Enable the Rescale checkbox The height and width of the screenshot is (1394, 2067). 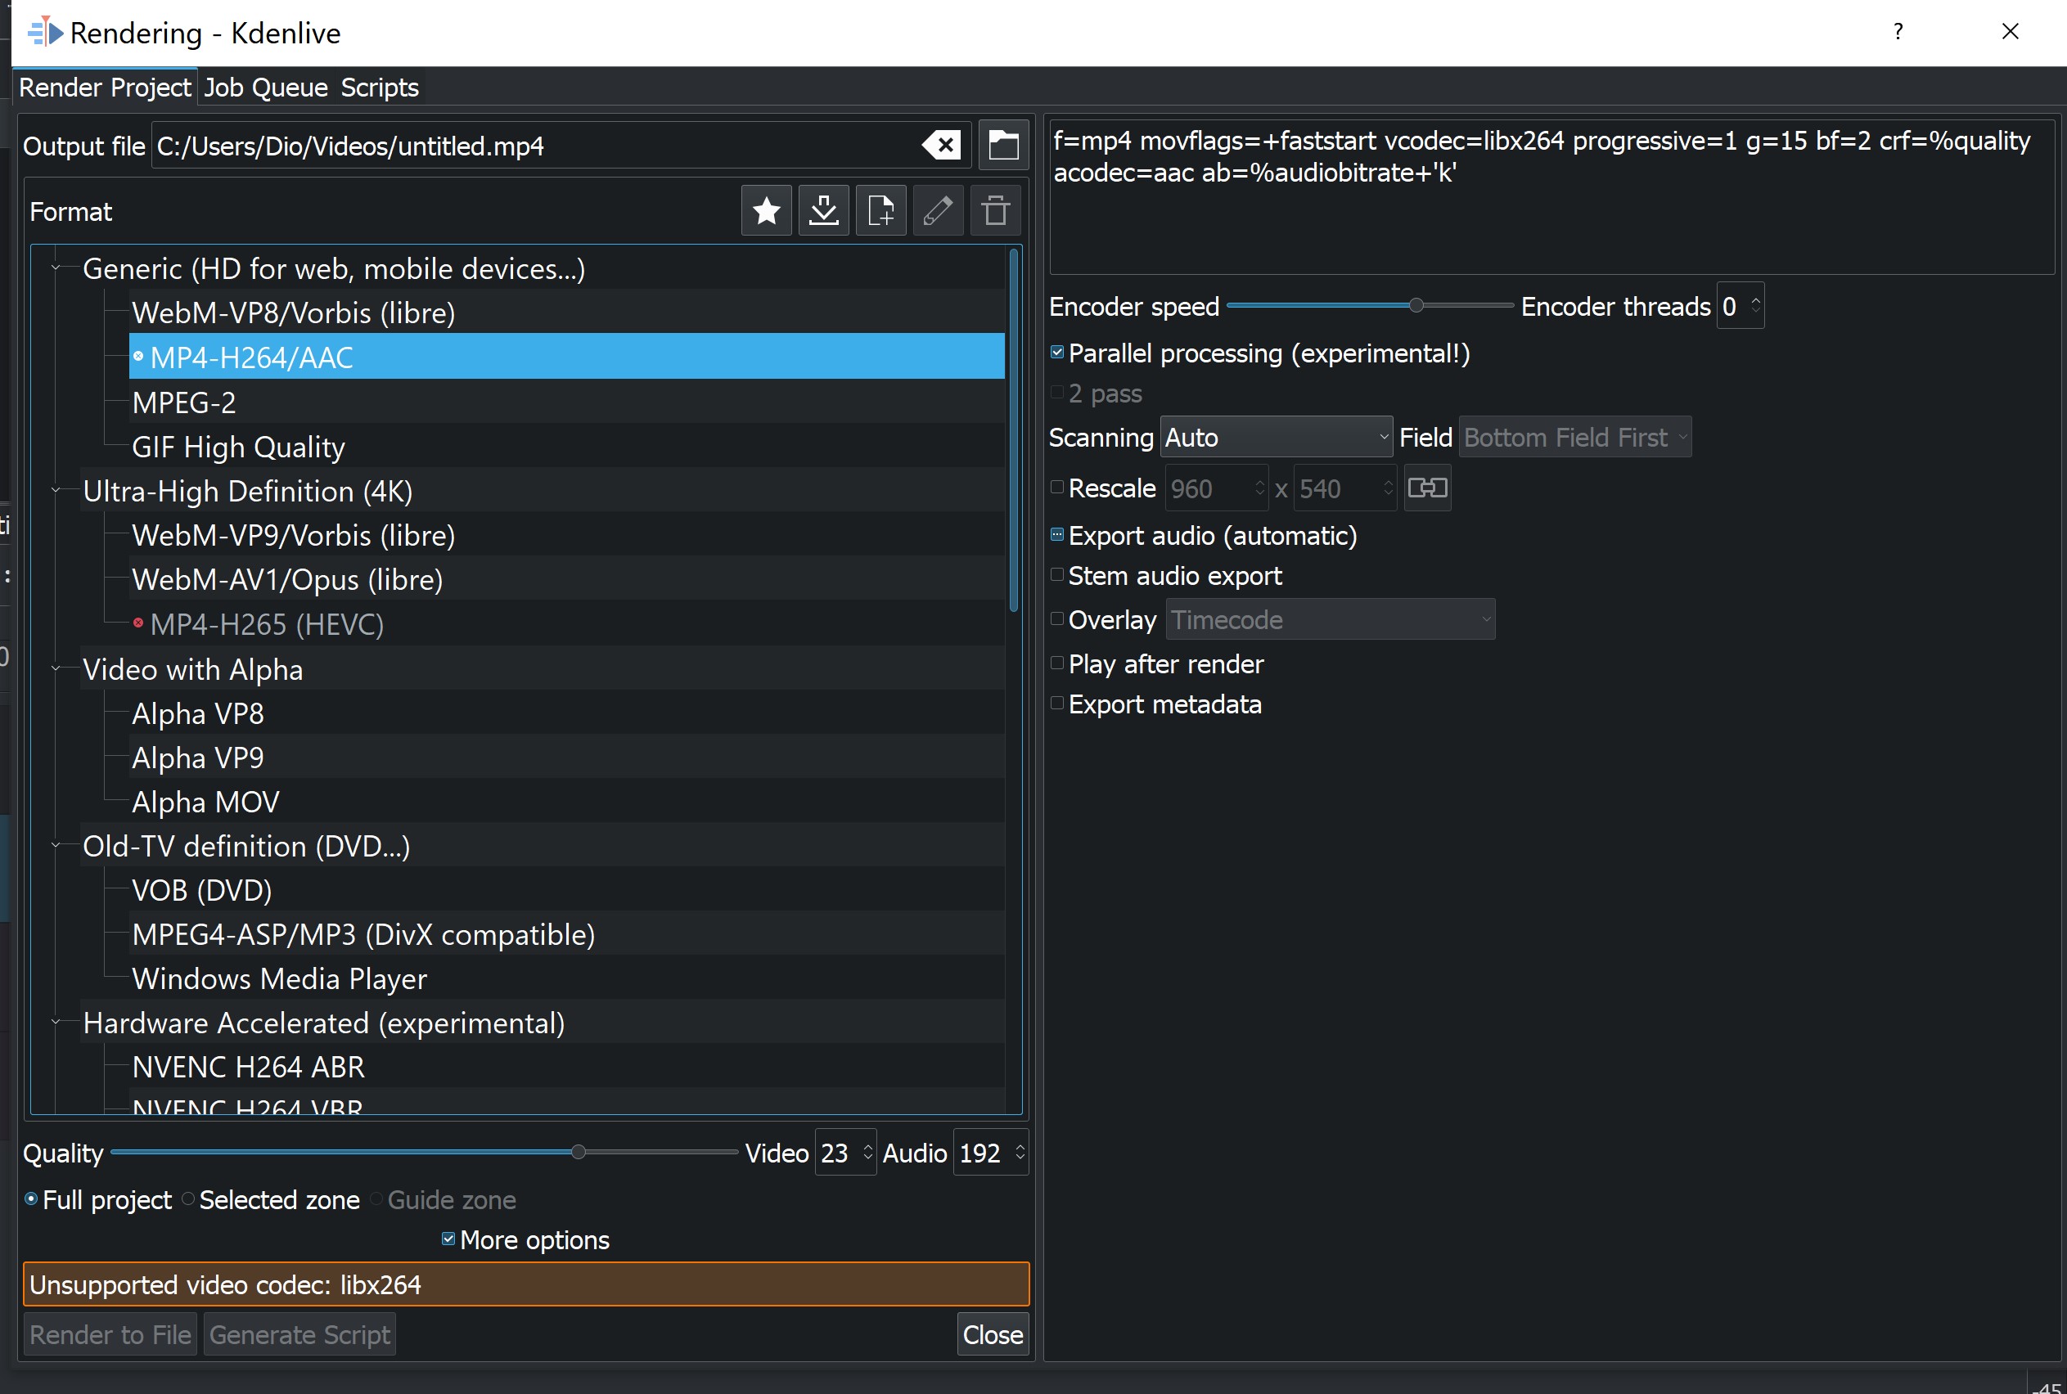(x=1057, y=488)
